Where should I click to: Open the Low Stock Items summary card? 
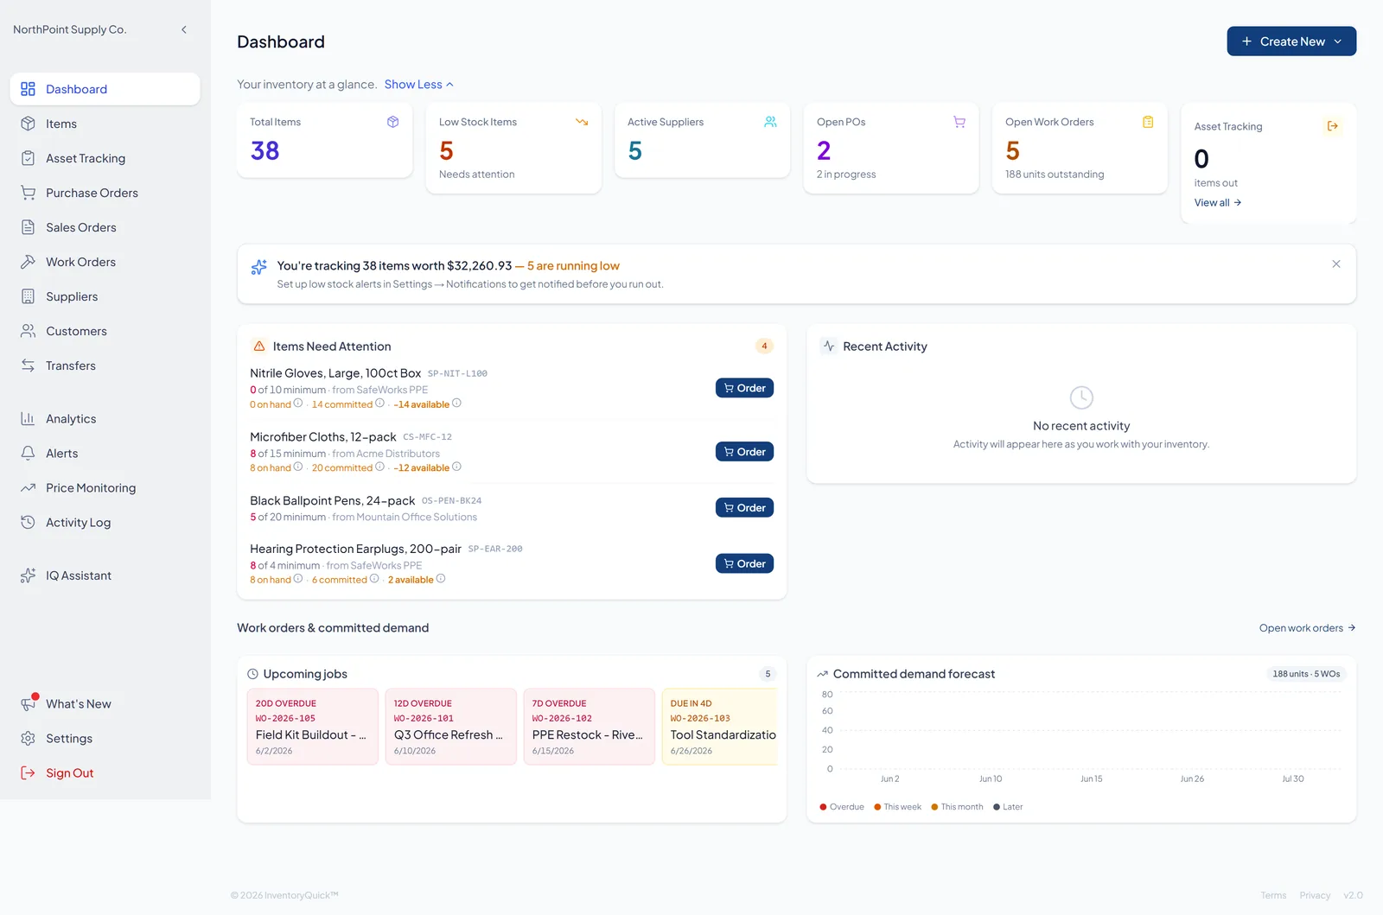(x=513, y=149)
